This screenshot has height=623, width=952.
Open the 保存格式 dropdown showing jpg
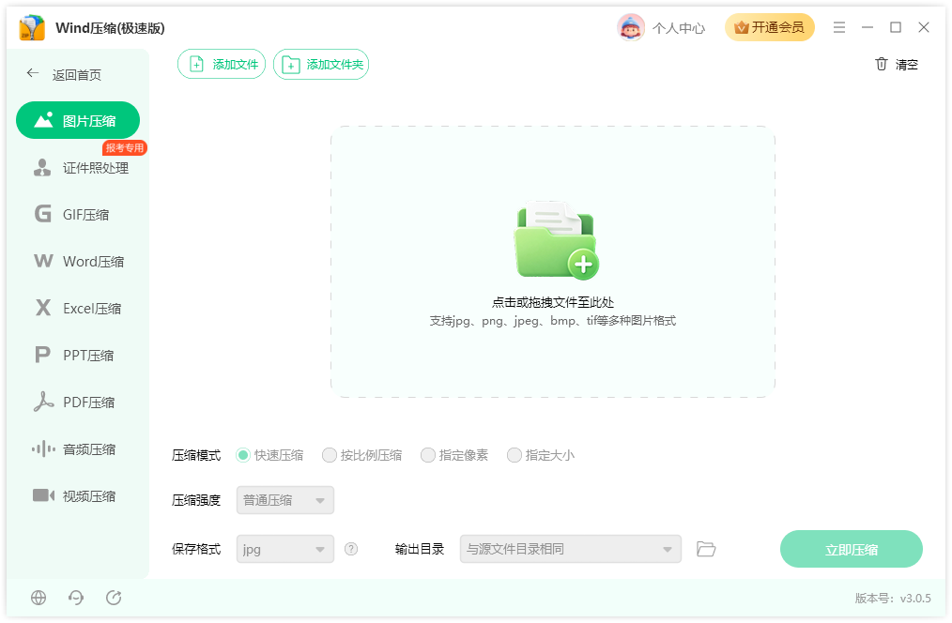click(284, 549)
